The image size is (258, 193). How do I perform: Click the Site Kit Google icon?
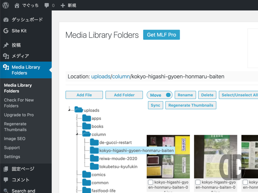[6, 31]
